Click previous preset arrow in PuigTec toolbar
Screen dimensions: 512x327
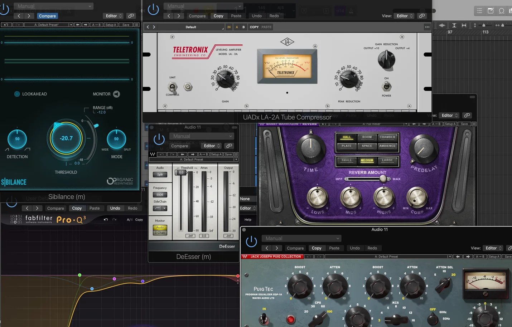[458, 257]
